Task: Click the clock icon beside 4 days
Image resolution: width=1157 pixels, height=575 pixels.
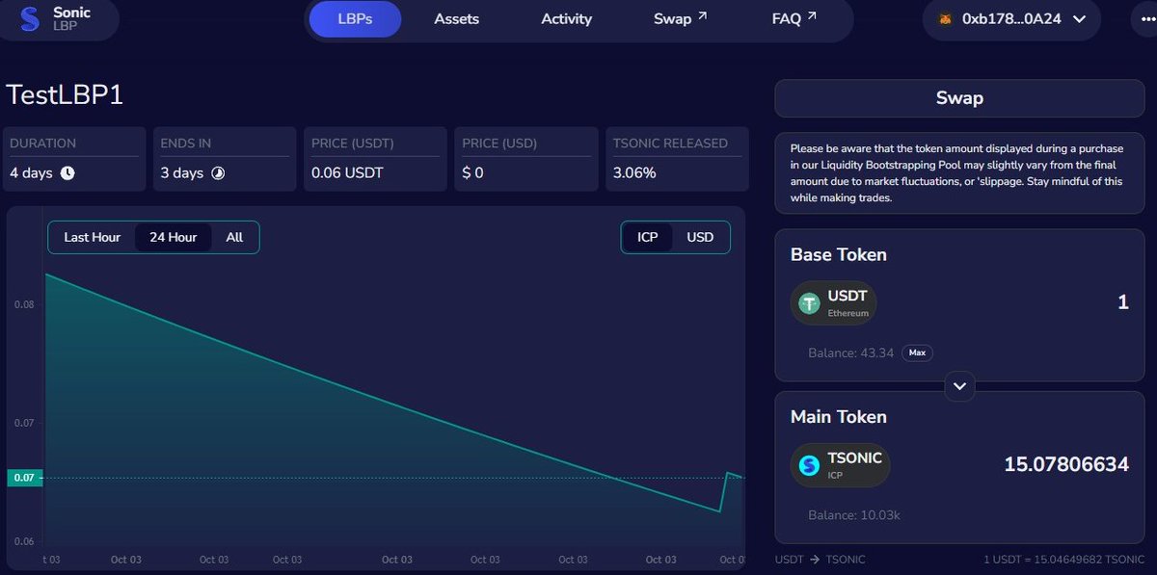Action: click(67, 173)
